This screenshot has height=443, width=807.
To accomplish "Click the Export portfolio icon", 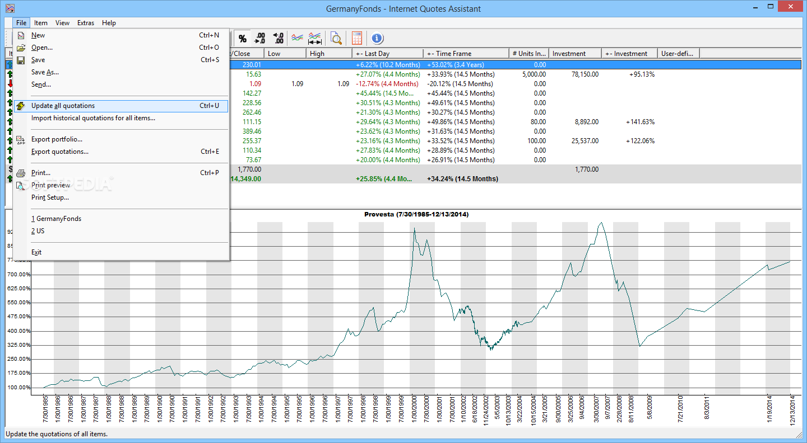I will (21, 139).
